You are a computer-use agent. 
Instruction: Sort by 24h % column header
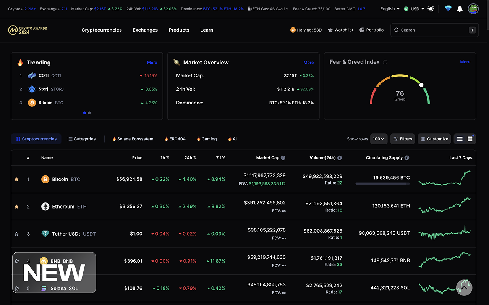[190, 158]
